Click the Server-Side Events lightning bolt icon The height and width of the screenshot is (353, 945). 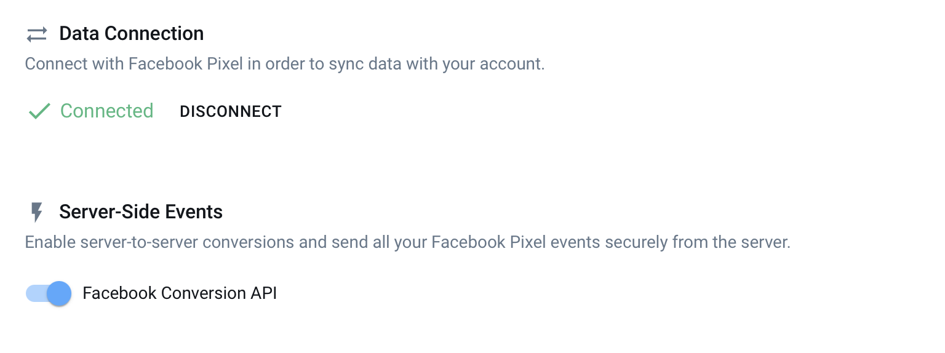pyautogui.click(x=37, y=212)
